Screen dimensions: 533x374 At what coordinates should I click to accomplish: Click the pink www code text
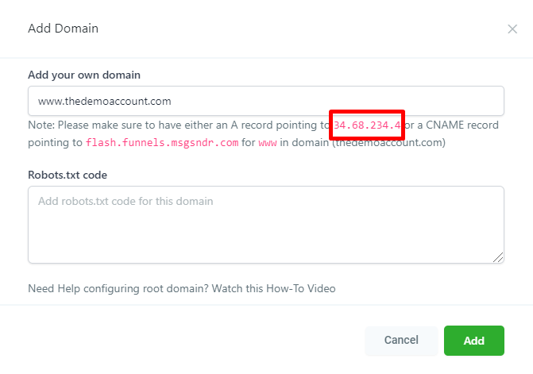click(267, 143)
